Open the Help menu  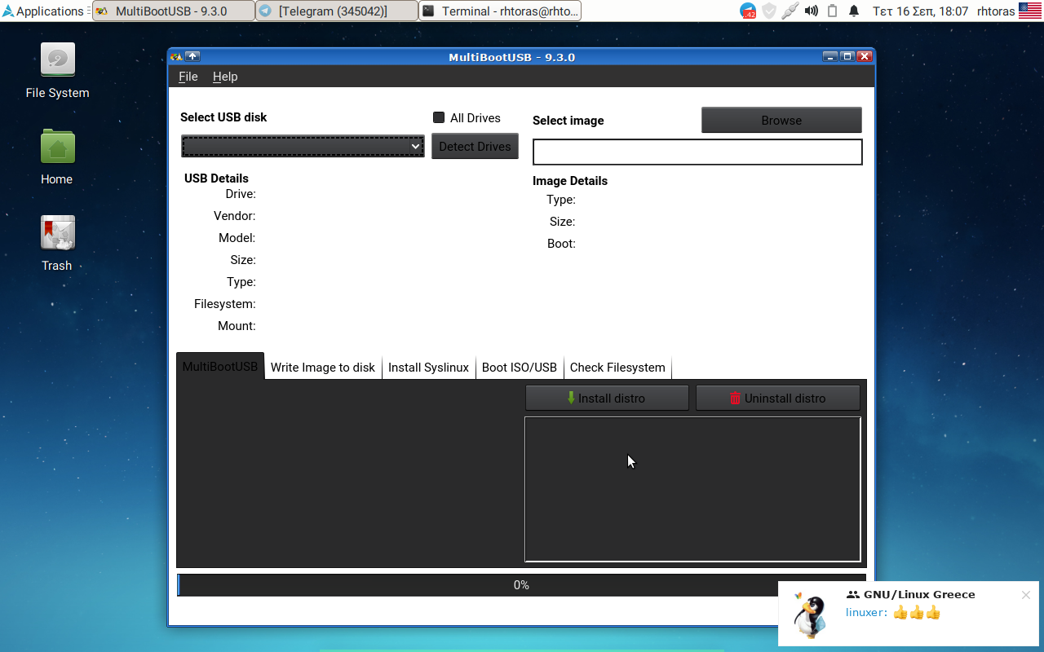tap(225, 76)
